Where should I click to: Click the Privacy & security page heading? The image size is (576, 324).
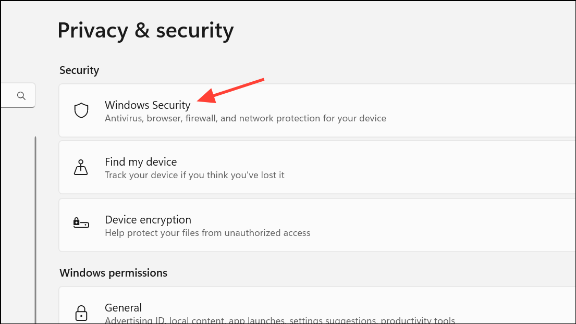point(145,30)
